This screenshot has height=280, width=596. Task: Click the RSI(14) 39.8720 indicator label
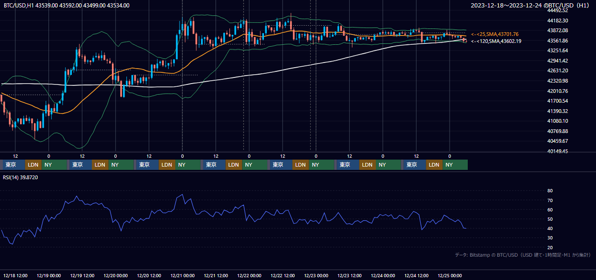pyautogui.click(x=21, y=177)
